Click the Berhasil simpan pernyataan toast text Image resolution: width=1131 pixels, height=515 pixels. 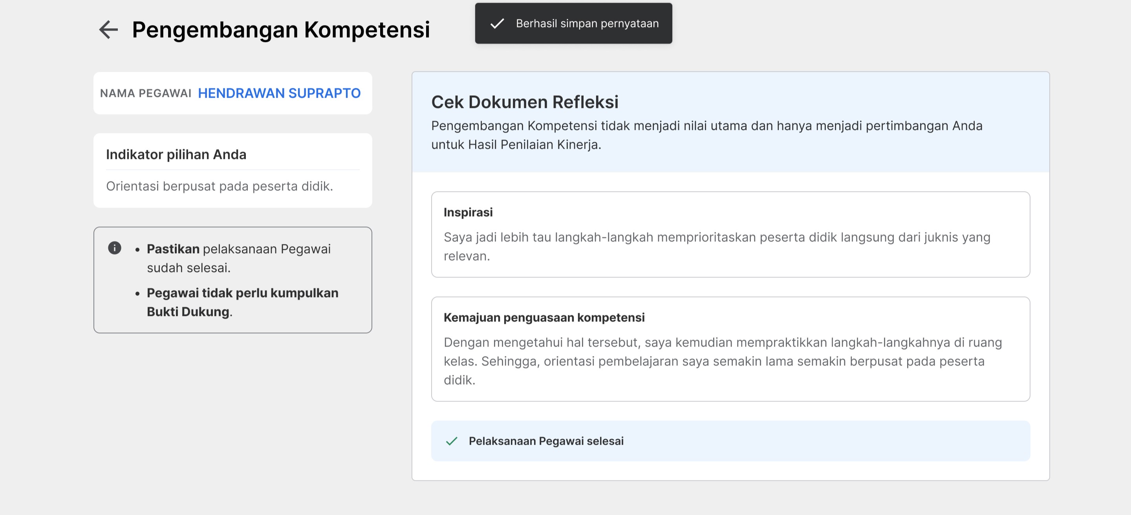[587, 23]
